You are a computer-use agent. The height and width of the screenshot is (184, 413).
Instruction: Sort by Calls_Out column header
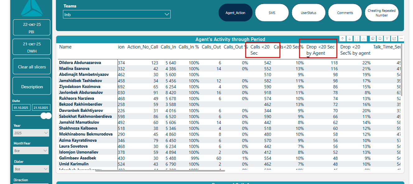pos(211,47)
